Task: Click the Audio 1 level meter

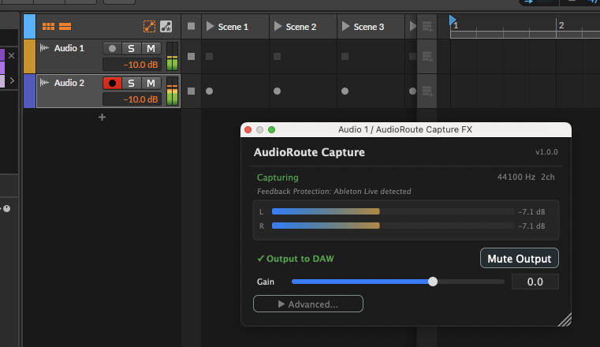Action: [x=172, y=56]
